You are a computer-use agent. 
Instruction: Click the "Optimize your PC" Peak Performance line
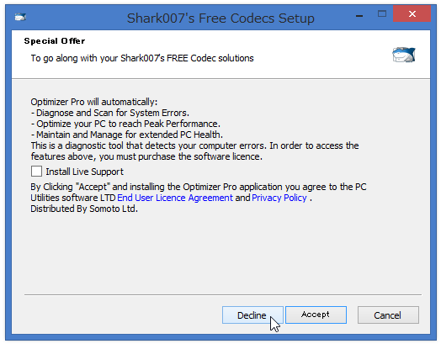[x=125, y=124]
